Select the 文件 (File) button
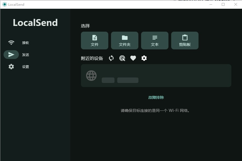This screenshot has width=242, height=161. click(x=94, y=40)
